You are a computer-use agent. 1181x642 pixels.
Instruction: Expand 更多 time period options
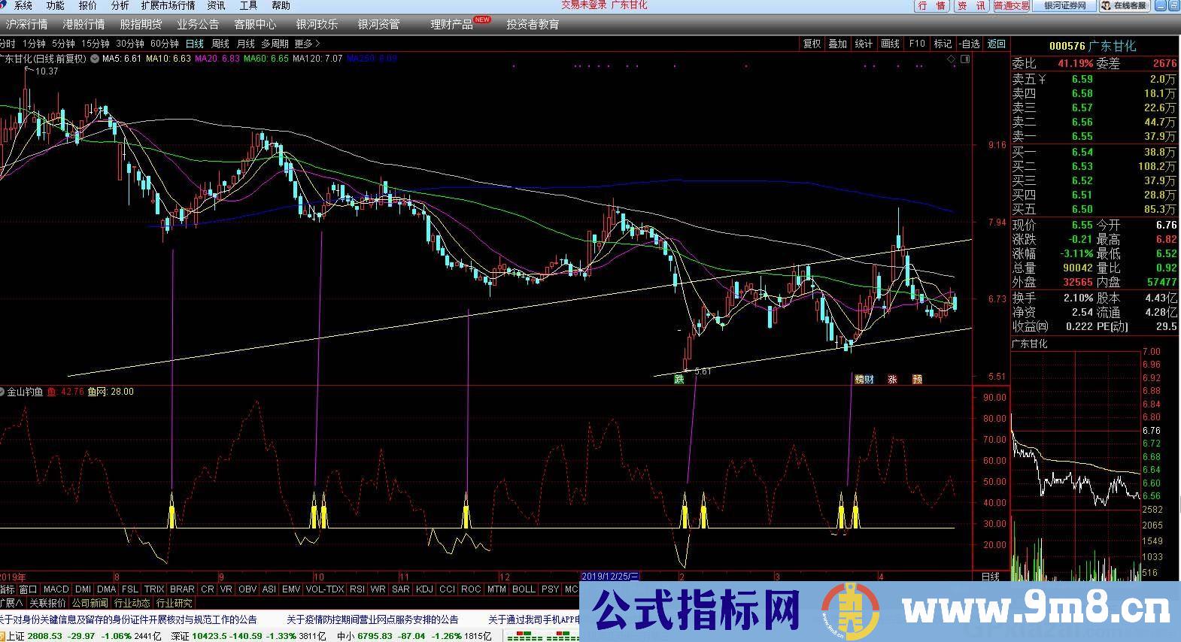click(x=303, y=44)
